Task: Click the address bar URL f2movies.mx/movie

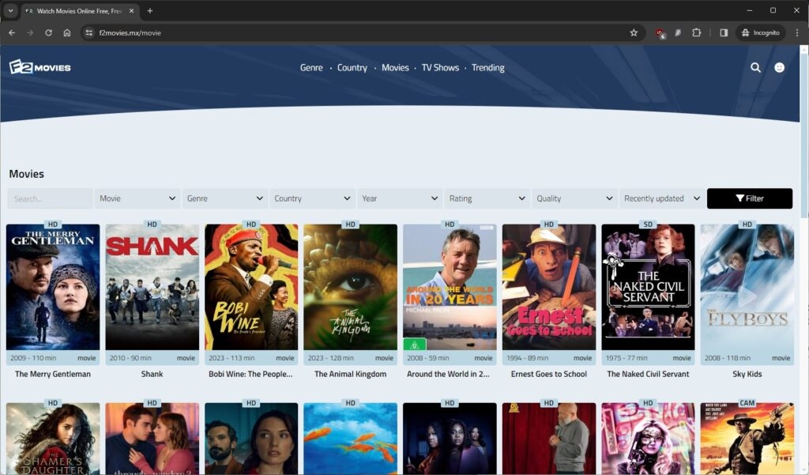Action: point(130,32)
